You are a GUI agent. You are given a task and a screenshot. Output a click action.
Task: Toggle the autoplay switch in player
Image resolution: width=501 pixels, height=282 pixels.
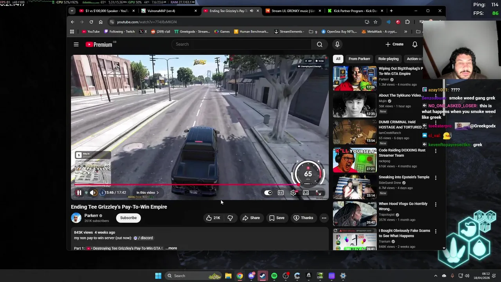click(268, 193)
